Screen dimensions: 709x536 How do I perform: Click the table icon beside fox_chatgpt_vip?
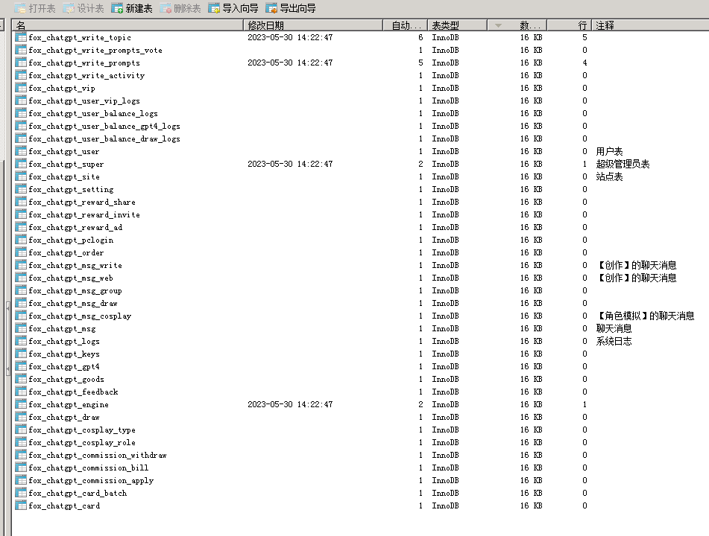(21, 88)
